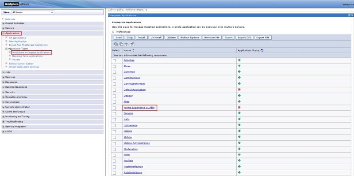Tick the checkbox for Communities

115,78
